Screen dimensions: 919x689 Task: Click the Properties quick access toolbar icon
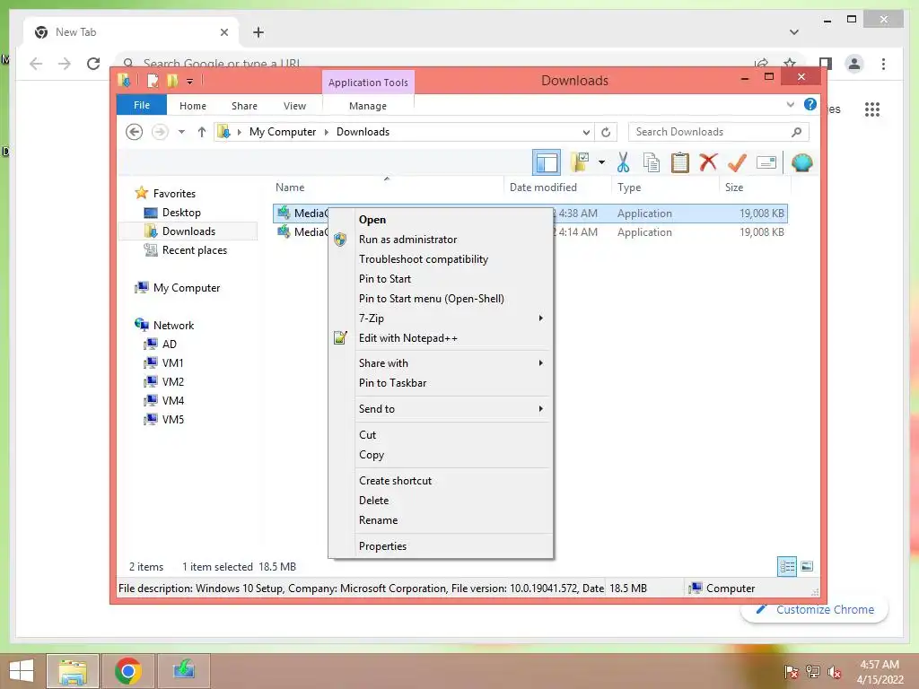[x=153, y=81]
